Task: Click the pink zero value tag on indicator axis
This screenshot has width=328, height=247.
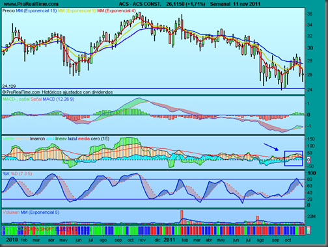Action: (308, 160)
